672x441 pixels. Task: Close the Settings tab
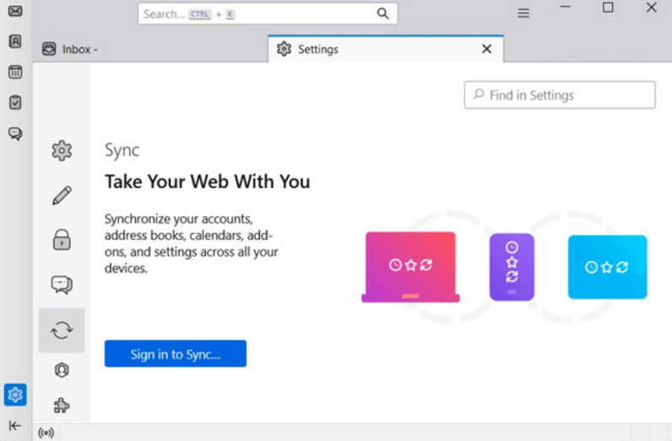tap(486, 49)
